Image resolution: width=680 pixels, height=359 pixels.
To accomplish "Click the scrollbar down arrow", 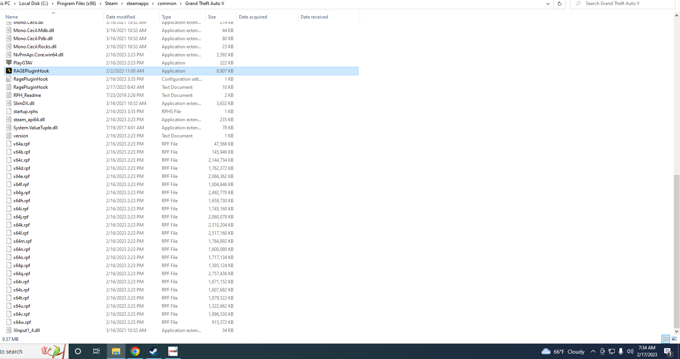I will point(676,331).
